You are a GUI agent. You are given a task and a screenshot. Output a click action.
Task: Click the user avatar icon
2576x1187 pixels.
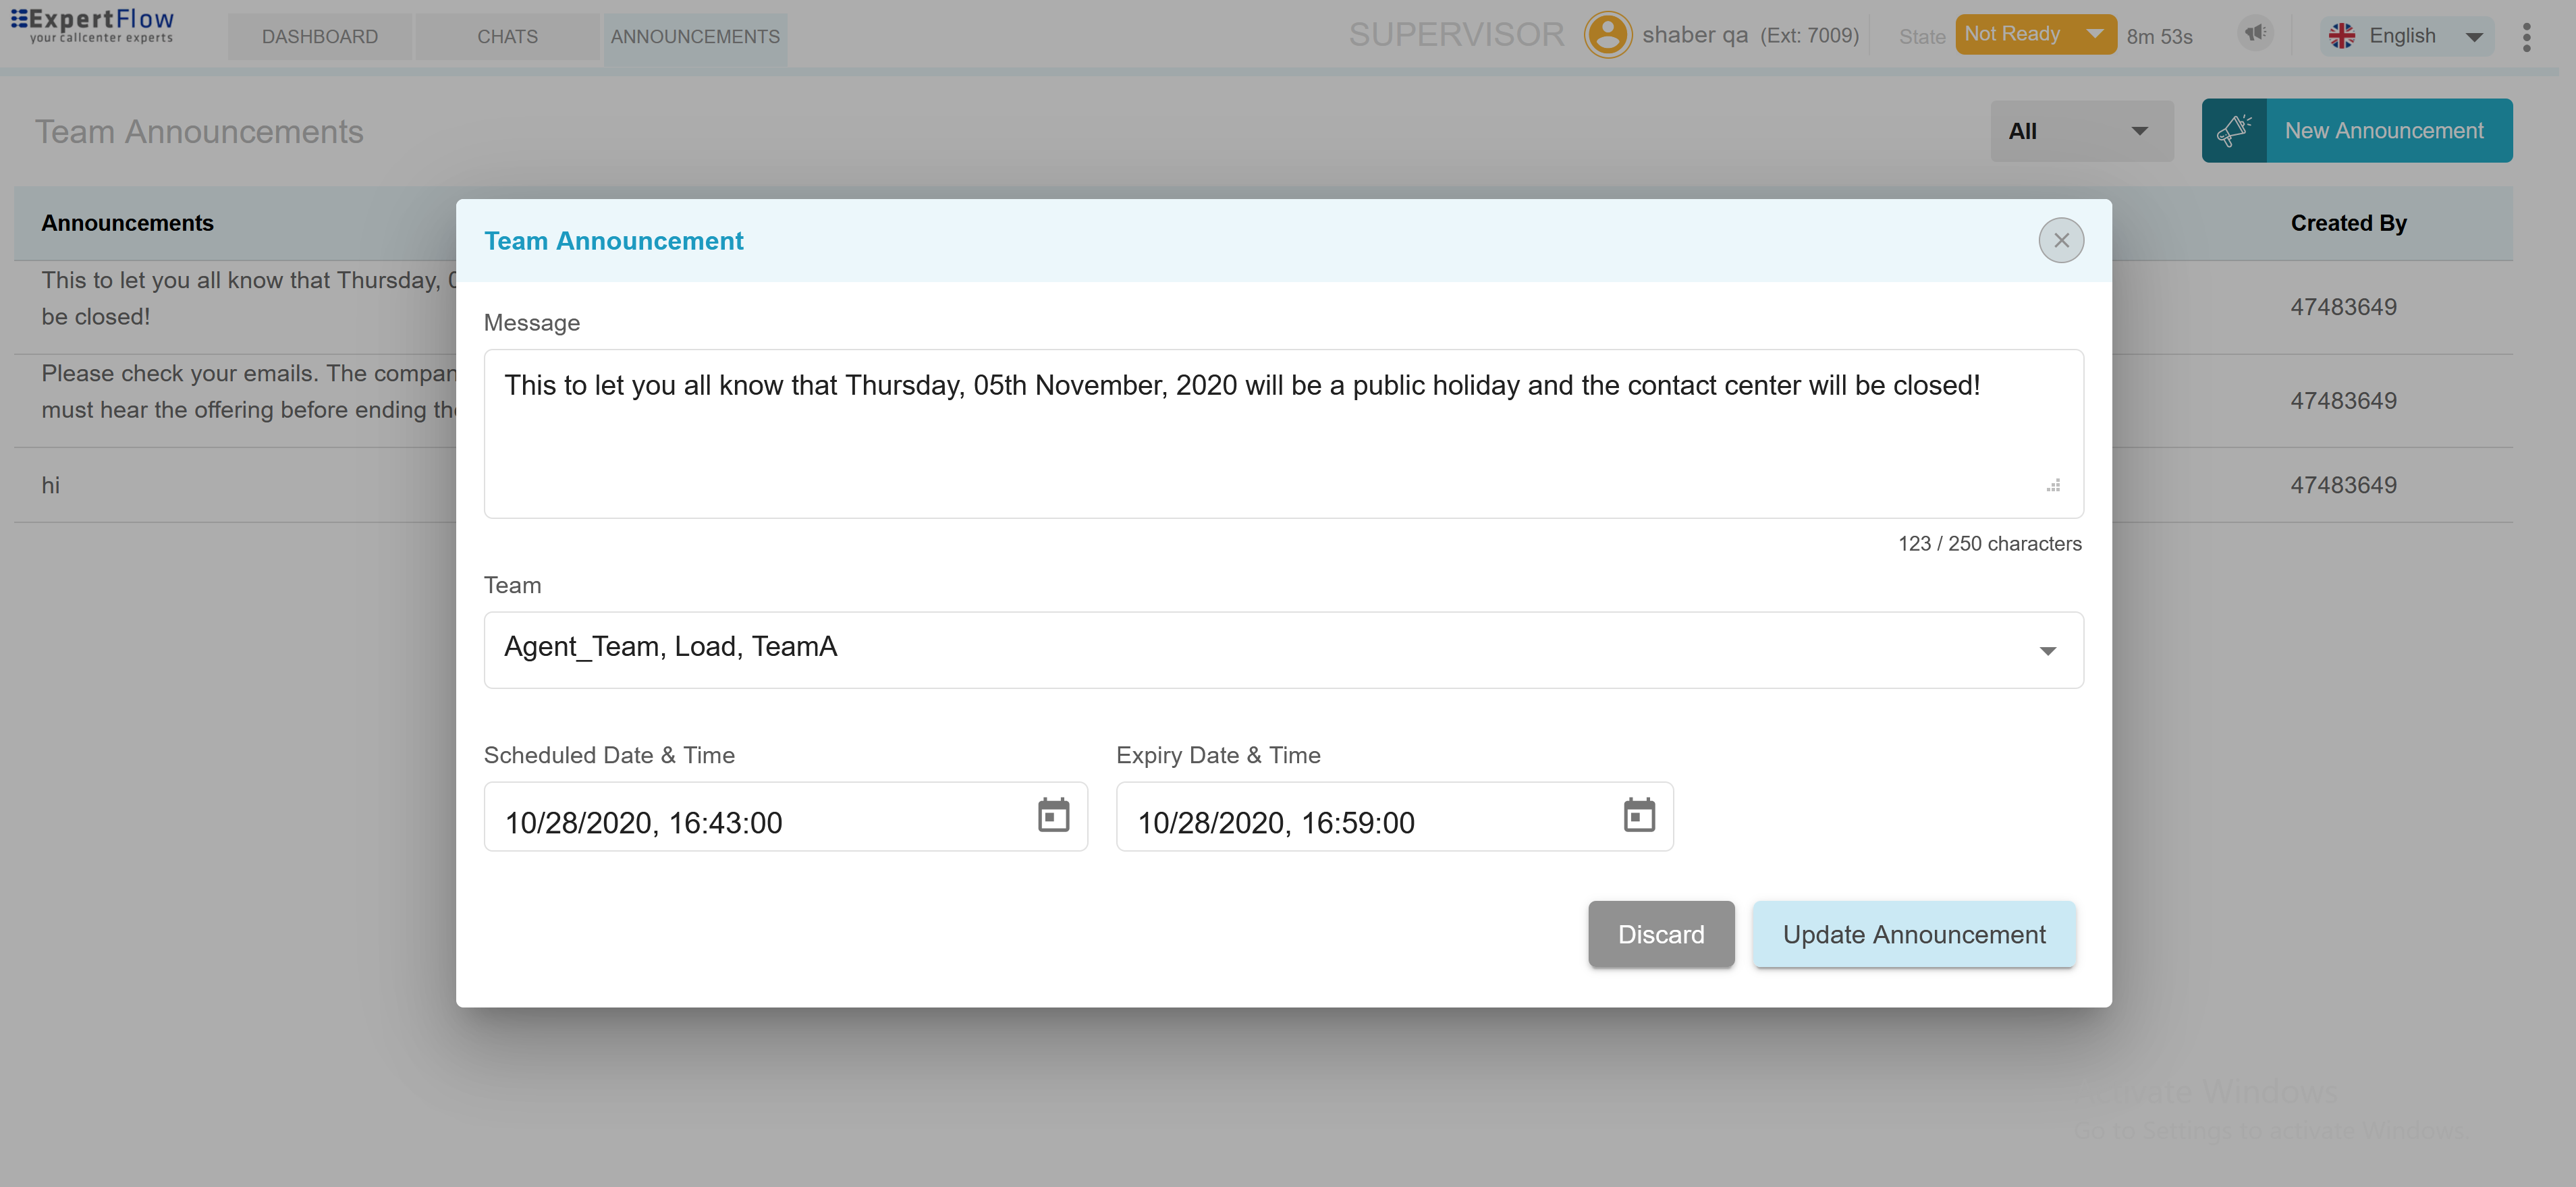(x=1607, y=35)
